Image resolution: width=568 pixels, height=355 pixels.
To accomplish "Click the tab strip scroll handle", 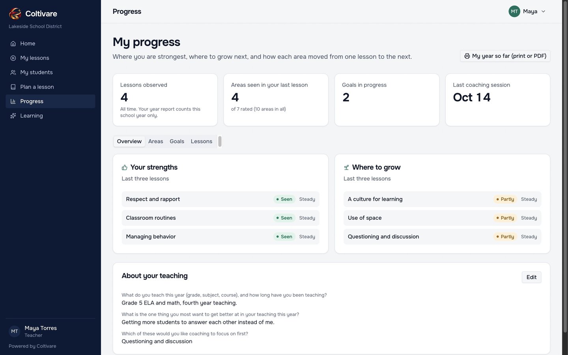I will click(x=220, y=141).
